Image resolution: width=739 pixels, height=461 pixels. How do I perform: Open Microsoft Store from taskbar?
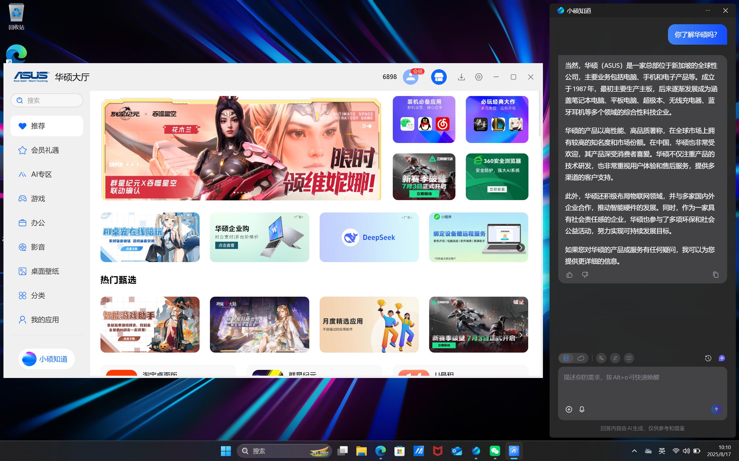(399, 451)
